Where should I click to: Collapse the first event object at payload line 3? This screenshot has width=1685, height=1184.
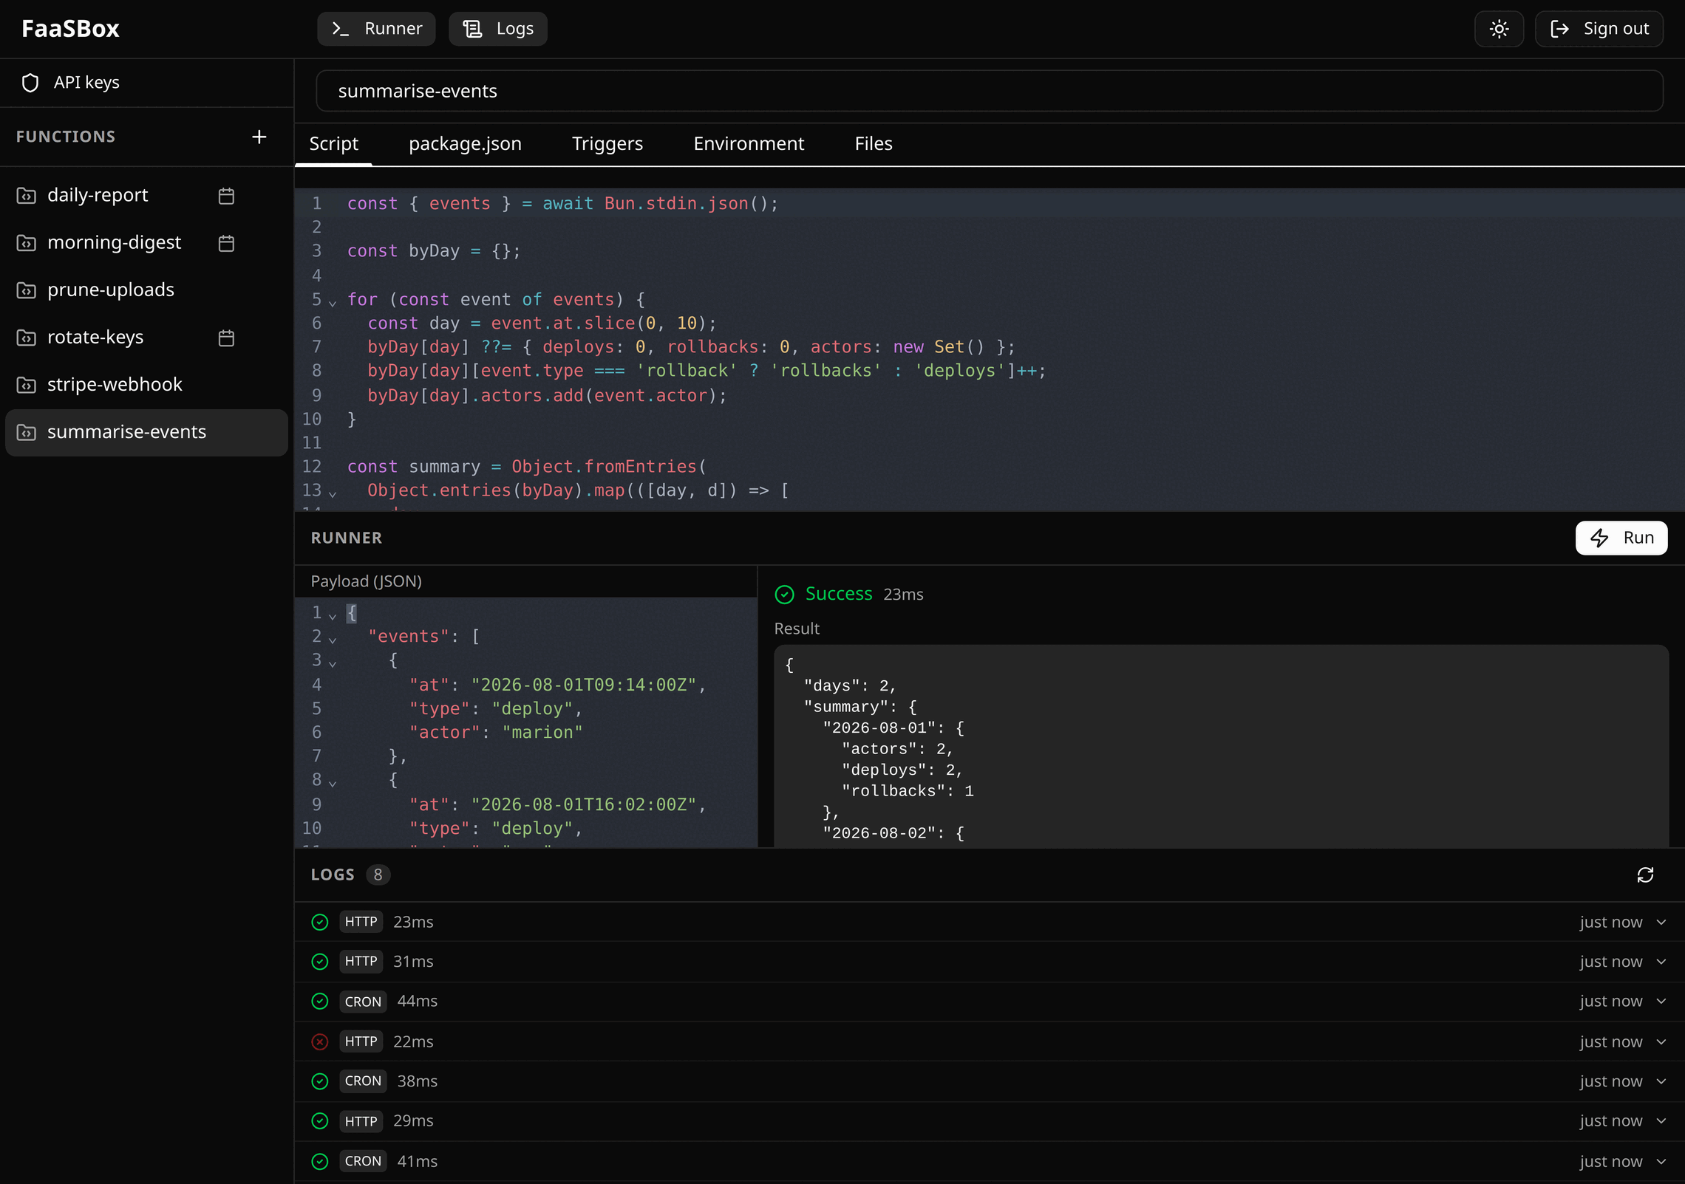333,663
